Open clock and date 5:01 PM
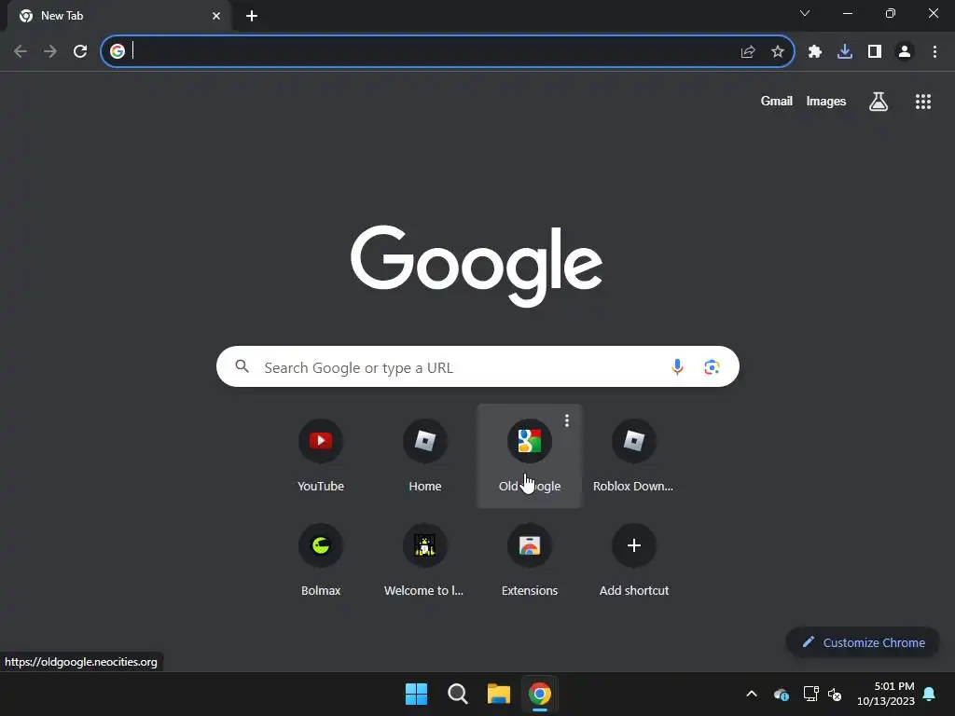Viewport: 955px width, 716px height. coord(886,694)
